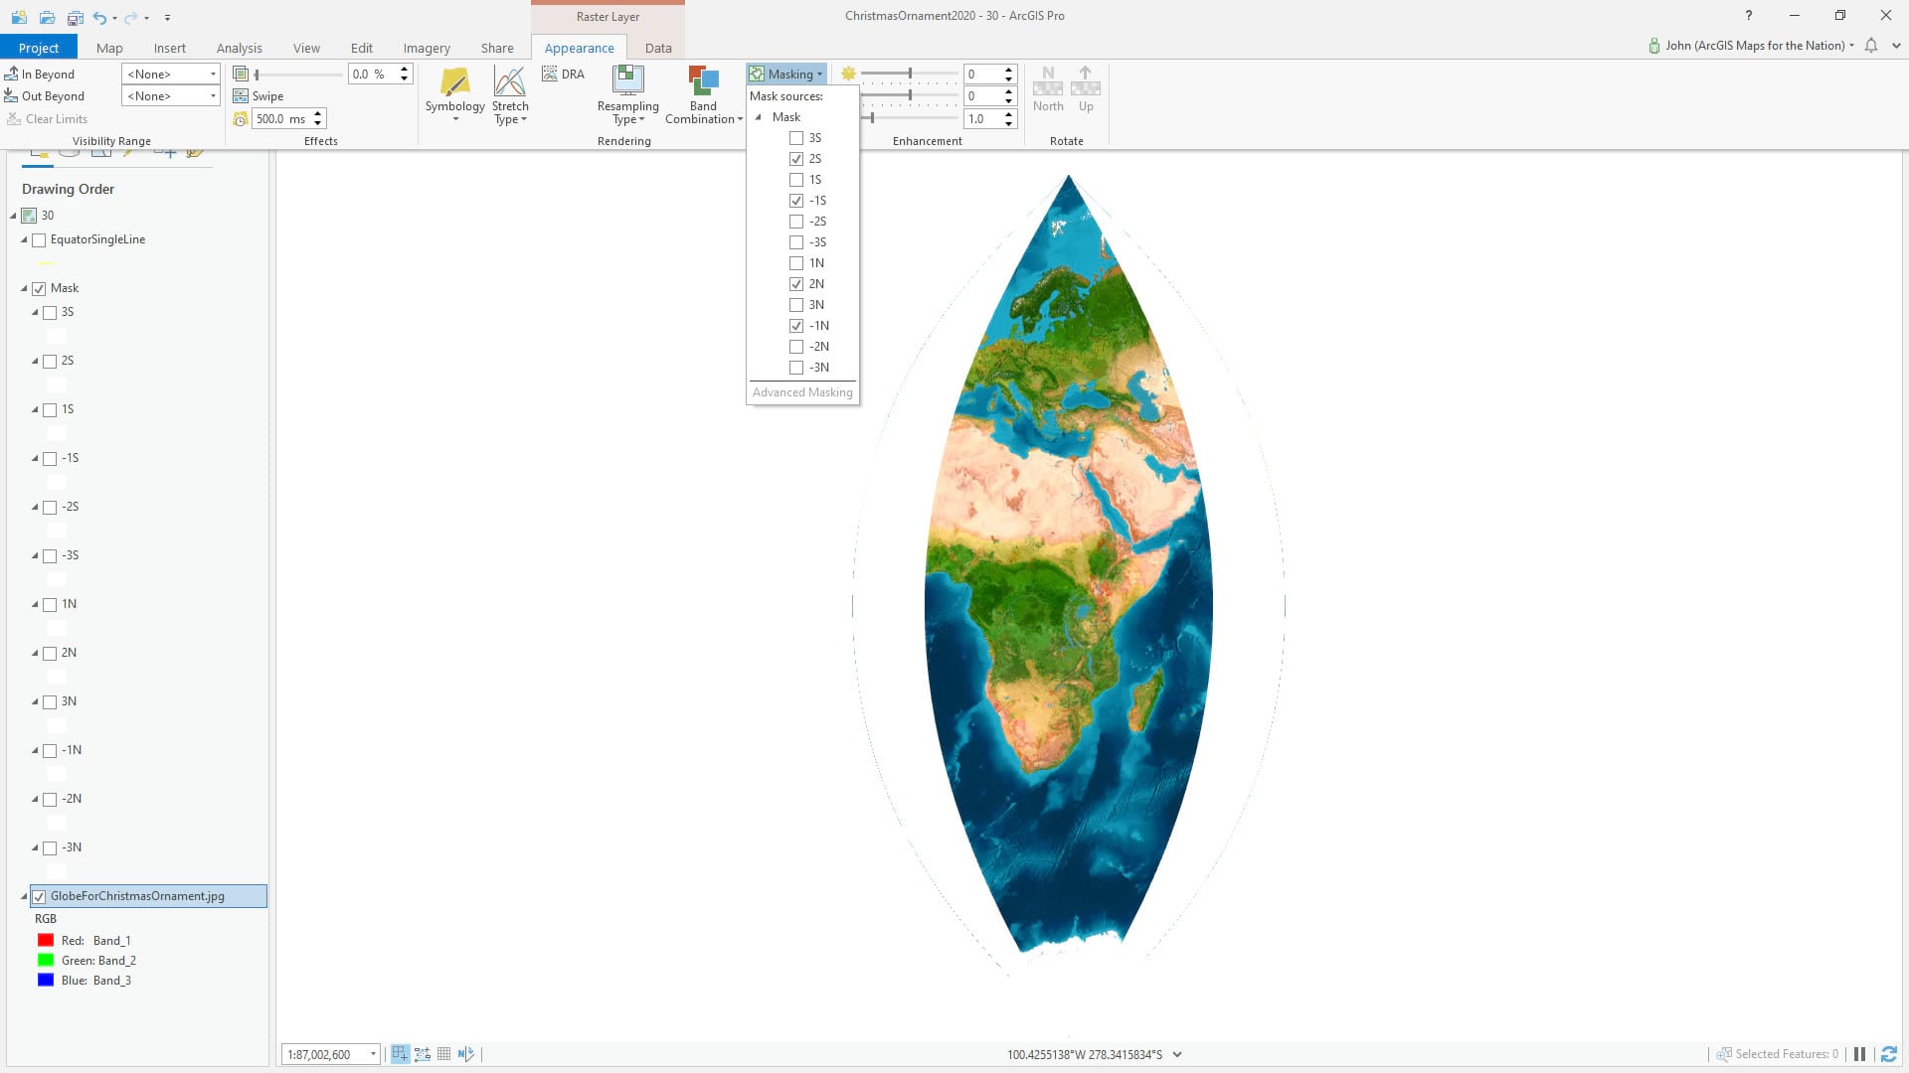Open the Data ribbon tab
Screen dimensions: 1909x1073
657,48
